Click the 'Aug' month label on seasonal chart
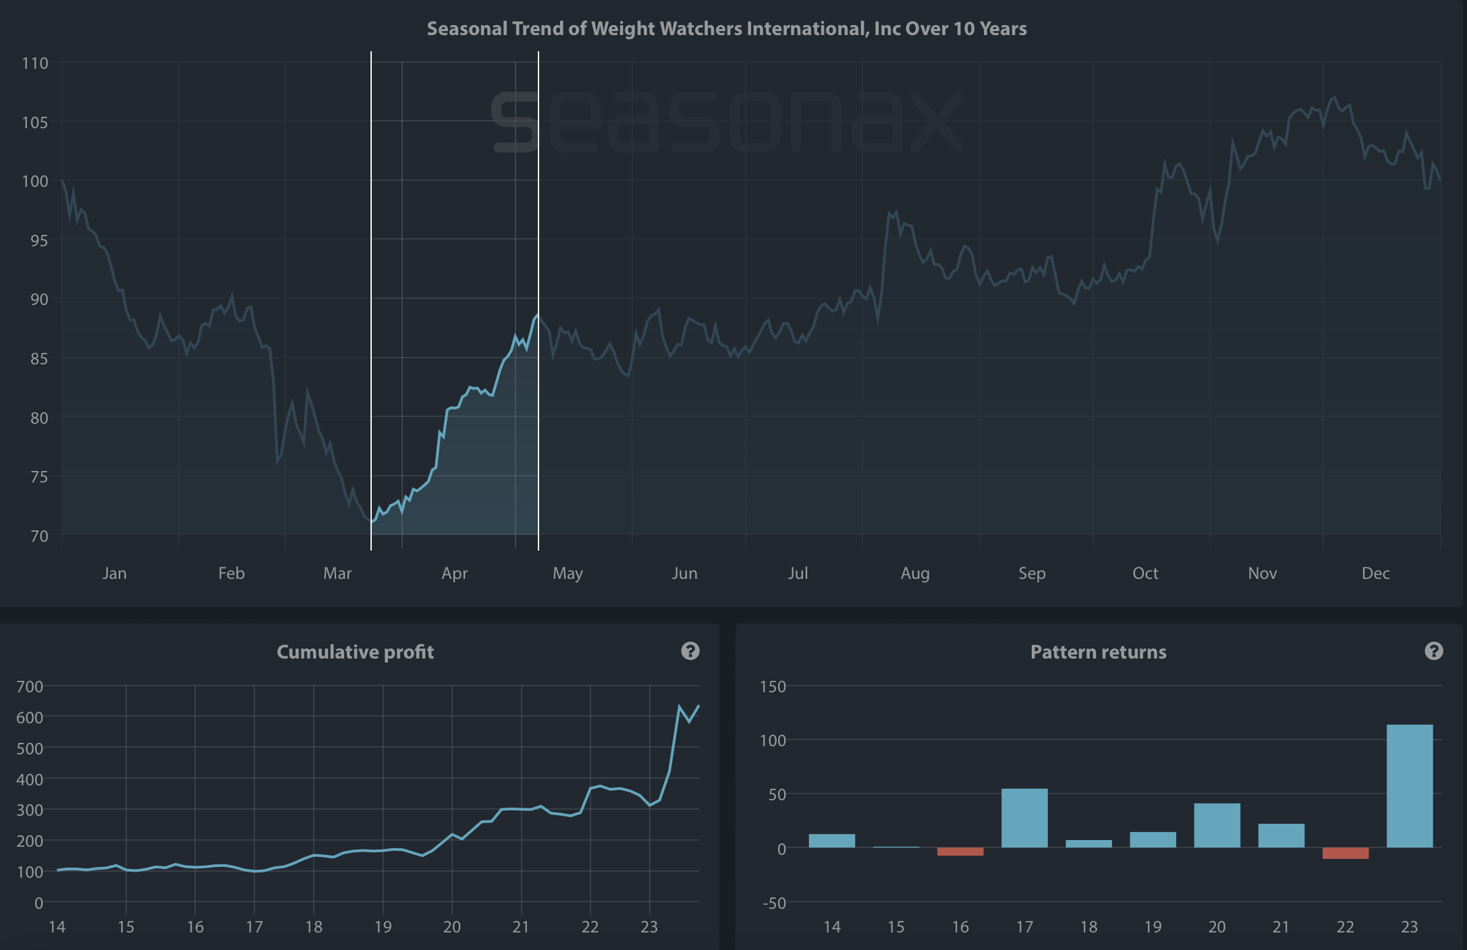Screen dimensions: 1467x950 click(915, 574)
